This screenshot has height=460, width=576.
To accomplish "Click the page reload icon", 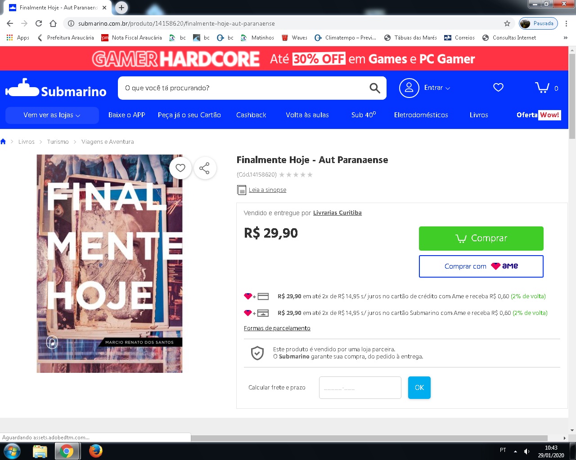I will tap(39, 23).
